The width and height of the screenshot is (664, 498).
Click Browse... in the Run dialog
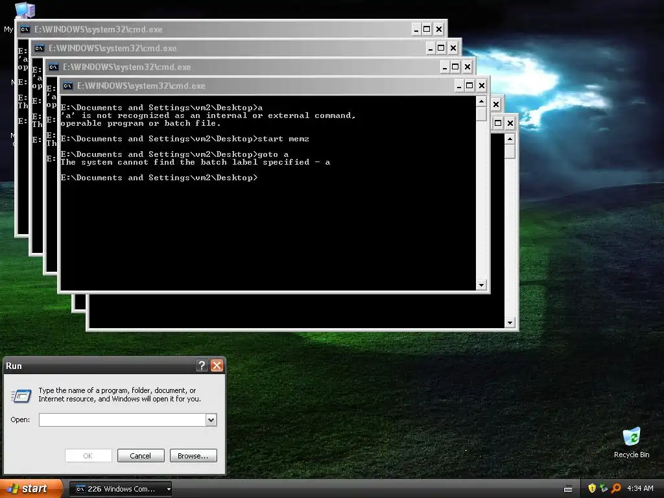193,456
